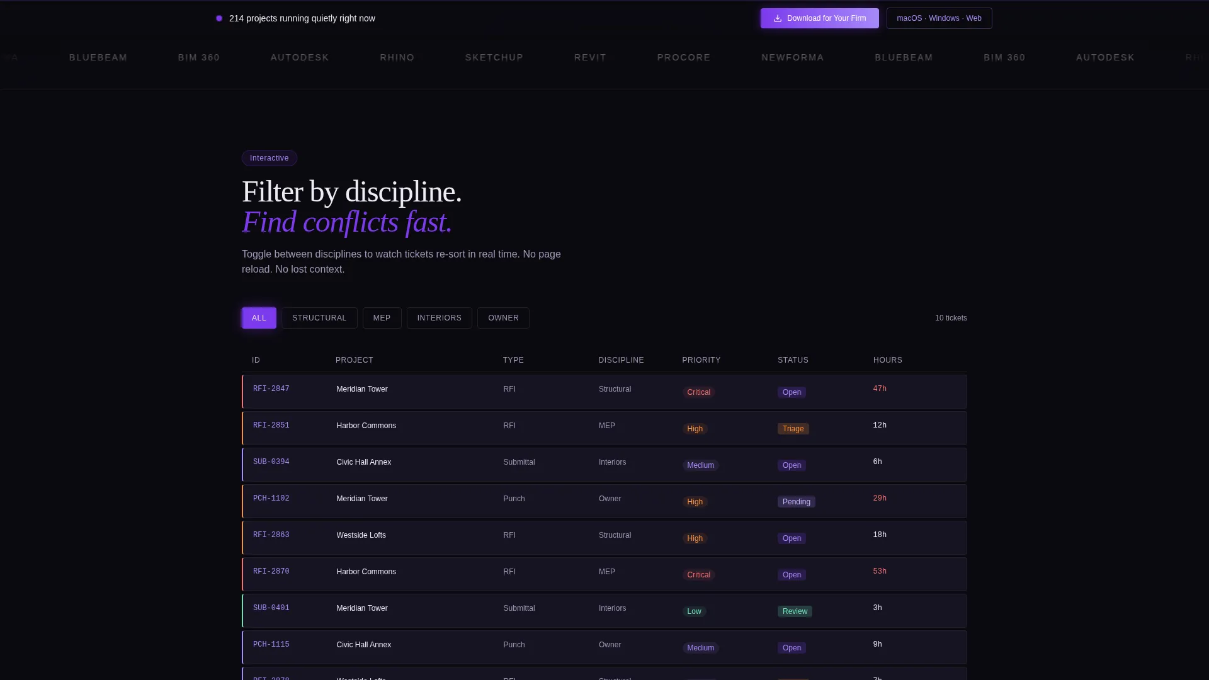Screen dimensions: 1209x680
Task: Open ticket SUB-0394
Action: [x=604, y=465]
